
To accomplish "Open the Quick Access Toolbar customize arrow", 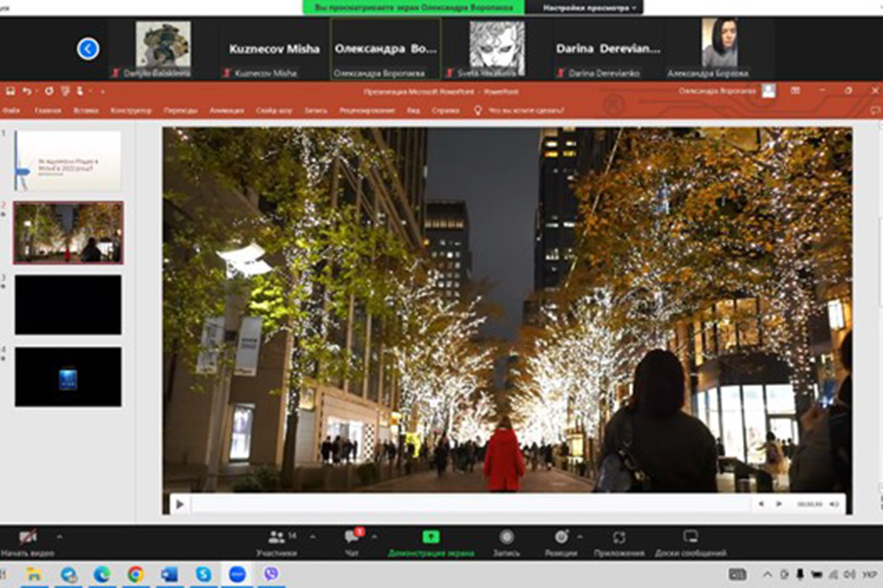I will 102,91.
